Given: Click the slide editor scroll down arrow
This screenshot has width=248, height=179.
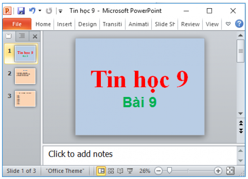Looking at the screenshot, I should [241, 113].
